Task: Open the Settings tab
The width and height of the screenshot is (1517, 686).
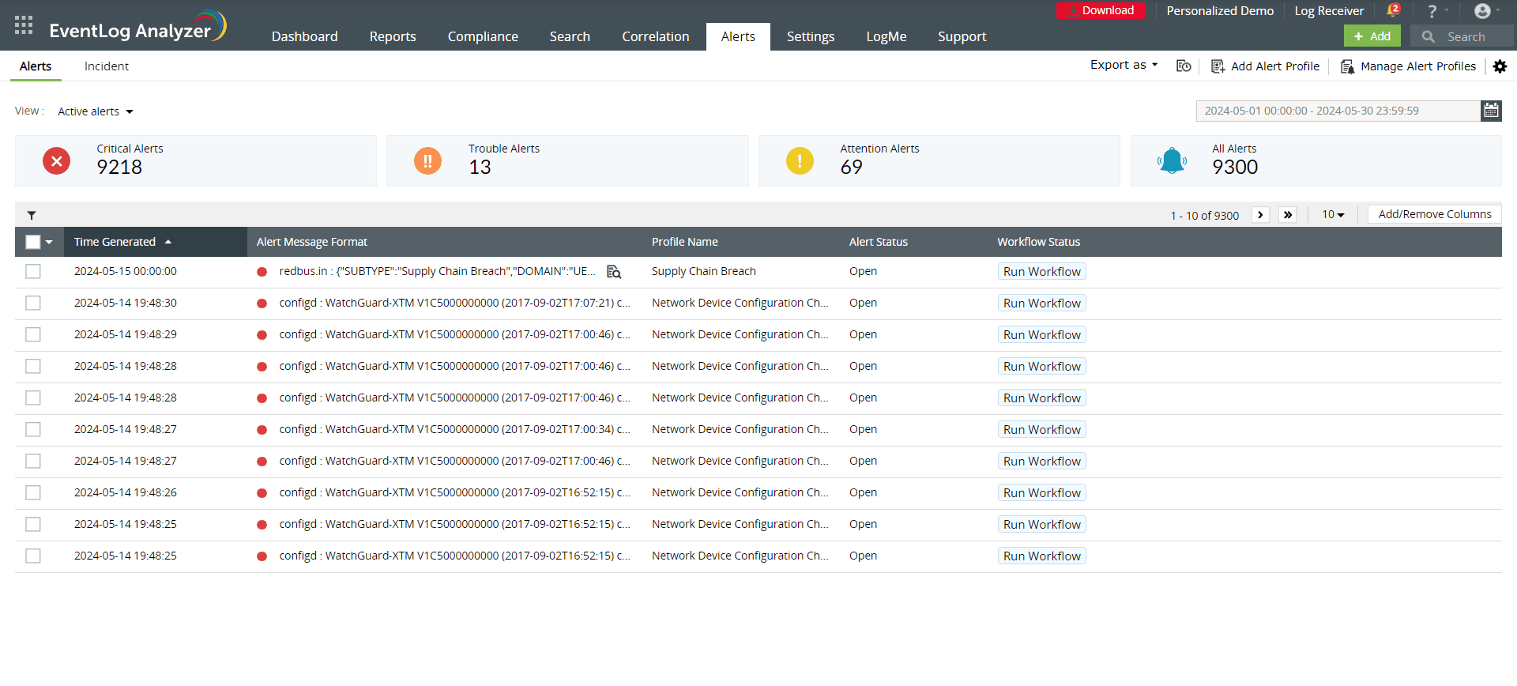Action: pos(811,36)
